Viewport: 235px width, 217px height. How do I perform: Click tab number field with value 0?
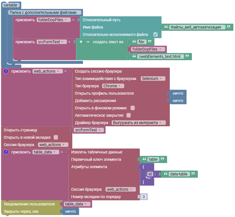(x=144, y=197)
